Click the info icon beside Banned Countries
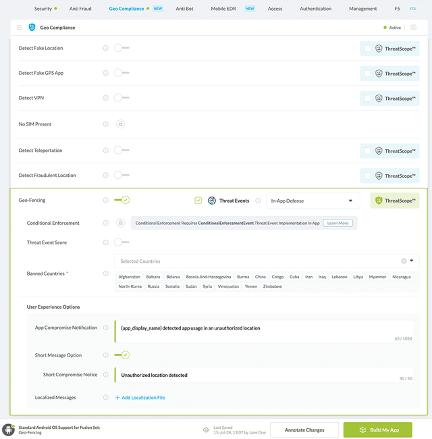 tap(105, 274)
